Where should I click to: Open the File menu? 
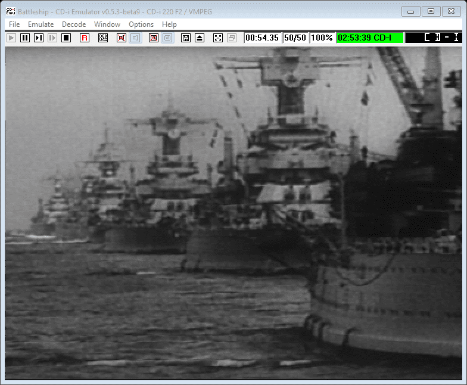[x=14, y=24]
